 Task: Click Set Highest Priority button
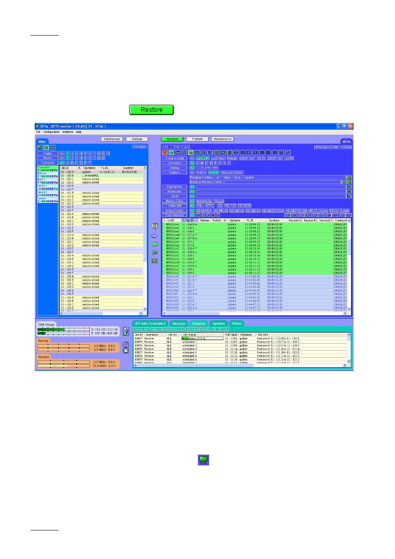click(198, 329)
